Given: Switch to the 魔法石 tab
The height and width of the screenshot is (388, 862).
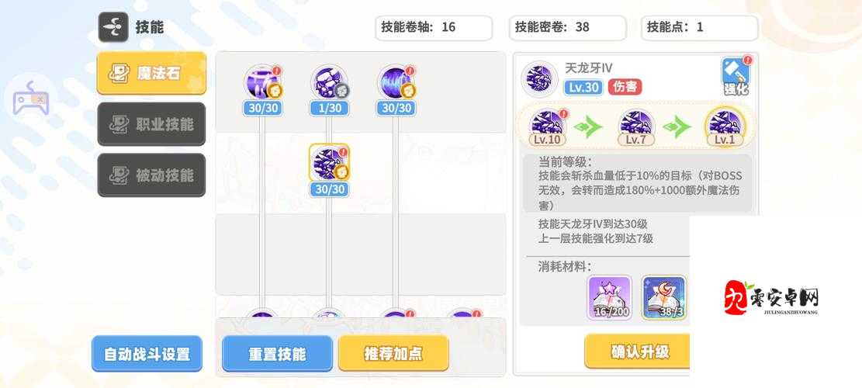Looking at the screenshot, I should (x=152, y=74).
